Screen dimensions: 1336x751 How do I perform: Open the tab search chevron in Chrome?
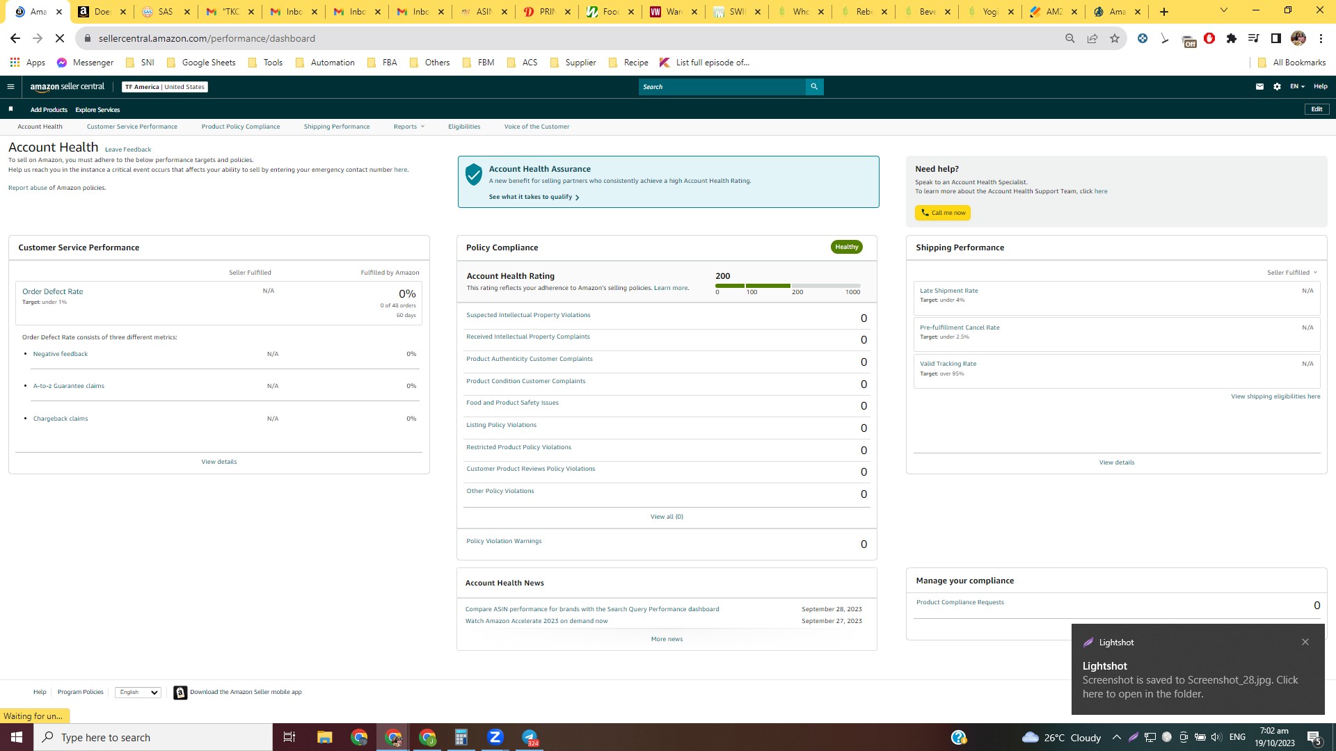tap(1224, 10)
